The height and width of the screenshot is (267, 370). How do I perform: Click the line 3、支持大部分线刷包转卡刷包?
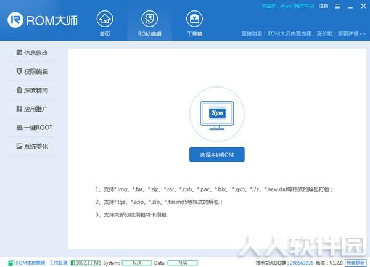coord(132,215)
